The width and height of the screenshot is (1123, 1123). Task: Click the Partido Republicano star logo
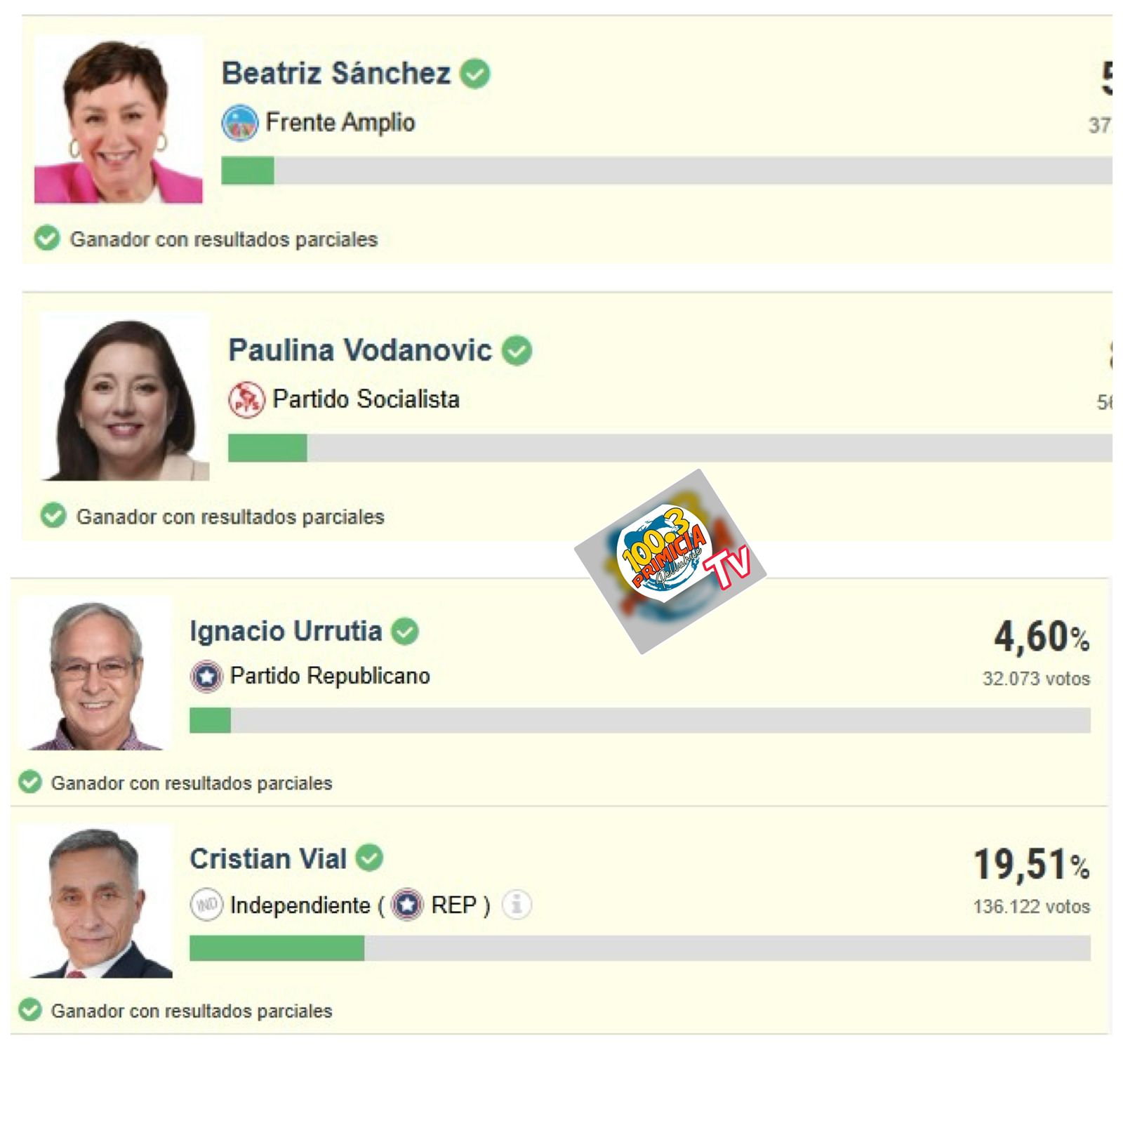(x=206, y=677)
